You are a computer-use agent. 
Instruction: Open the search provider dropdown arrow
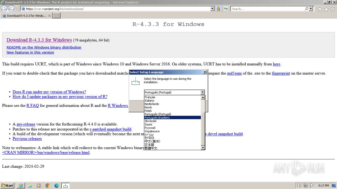click(311, 9)
